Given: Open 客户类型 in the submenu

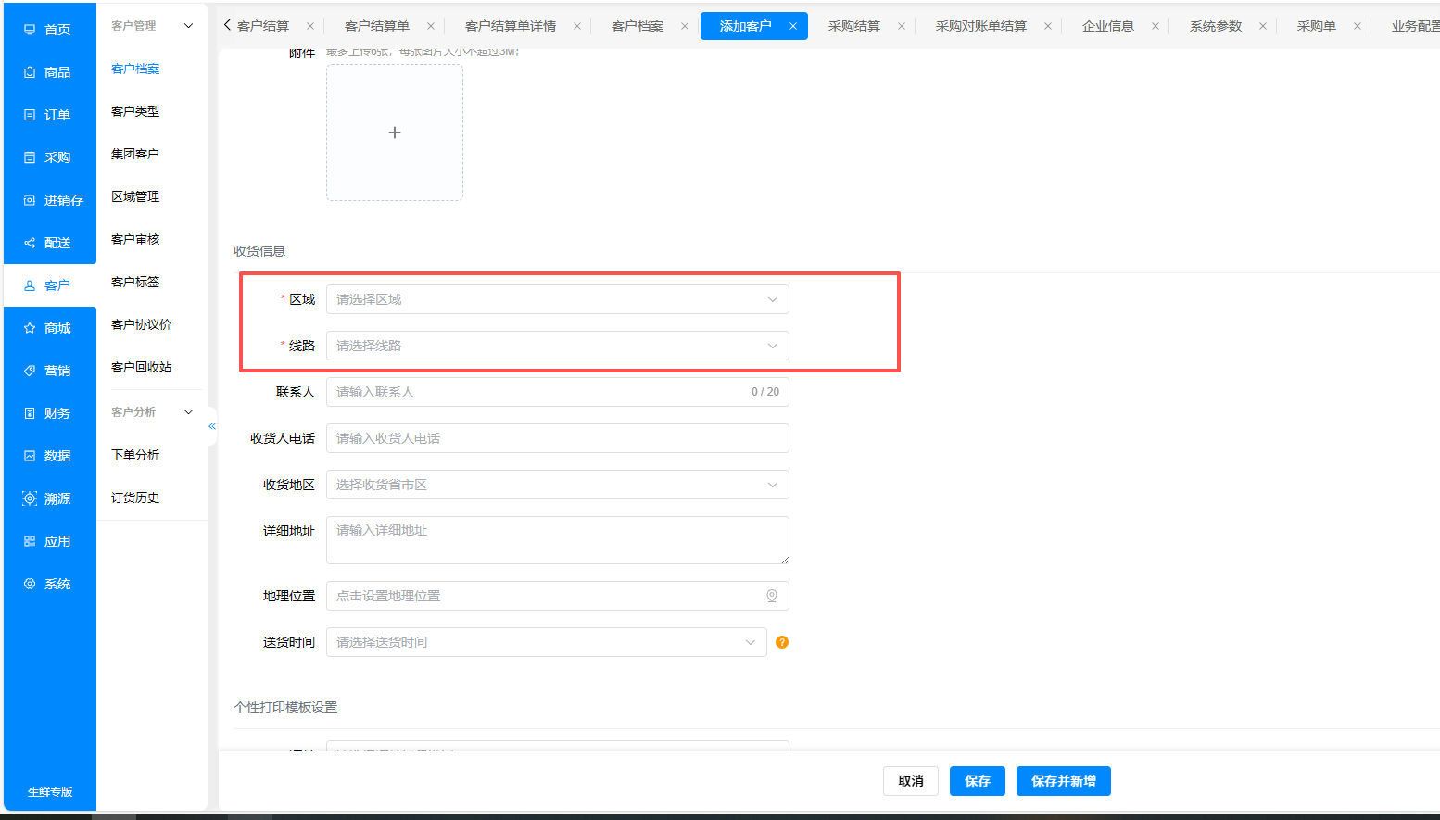Looking at the screenshot, I should tap(135, 111).
